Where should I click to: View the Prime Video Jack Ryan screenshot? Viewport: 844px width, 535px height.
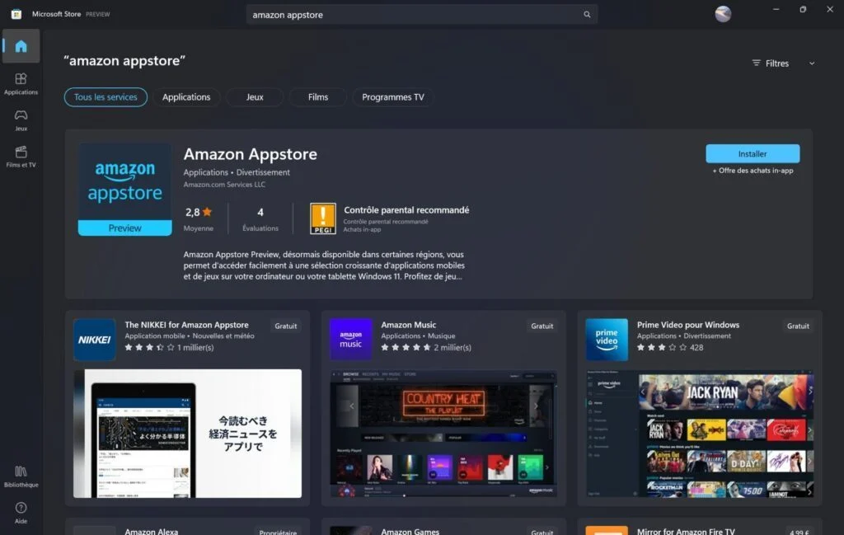[699, 434]
